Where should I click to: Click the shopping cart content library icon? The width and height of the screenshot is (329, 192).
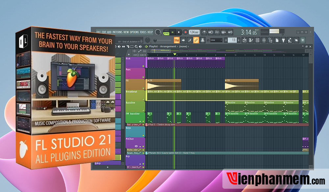point(302,40)
